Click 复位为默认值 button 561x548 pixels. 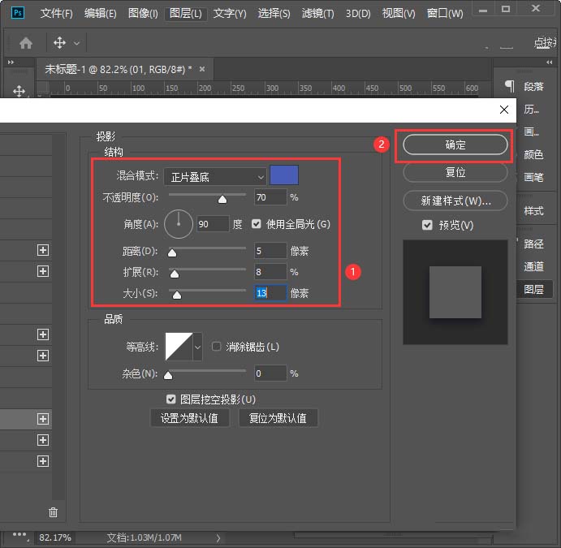[278, 418]
